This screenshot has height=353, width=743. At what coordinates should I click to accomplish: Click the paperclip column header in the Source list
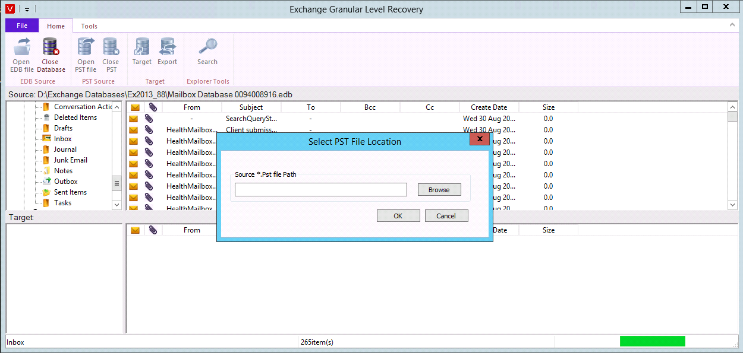tap(153, 107)
